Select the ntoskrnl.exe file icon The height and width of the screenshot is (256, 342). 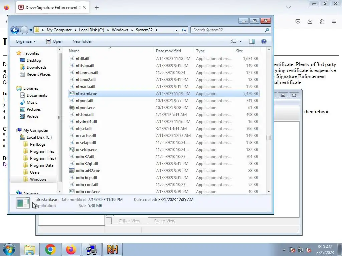72,93
